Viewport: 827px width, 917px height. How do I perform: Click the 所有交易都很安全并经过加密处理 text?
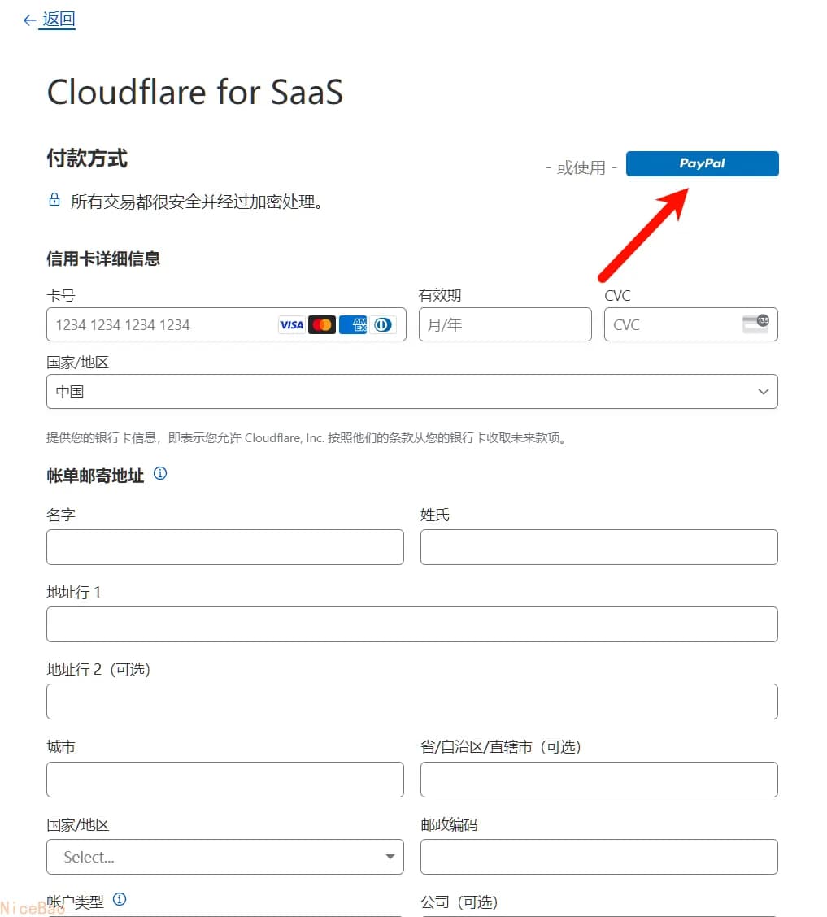(197, 202)
